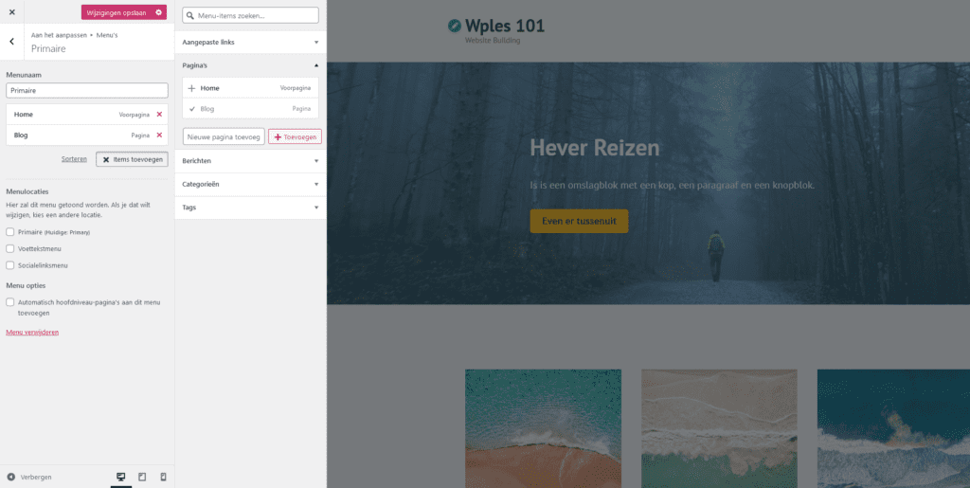Expand the Tags section
Viewport: 970px width, 488px height.
(250, 208)
